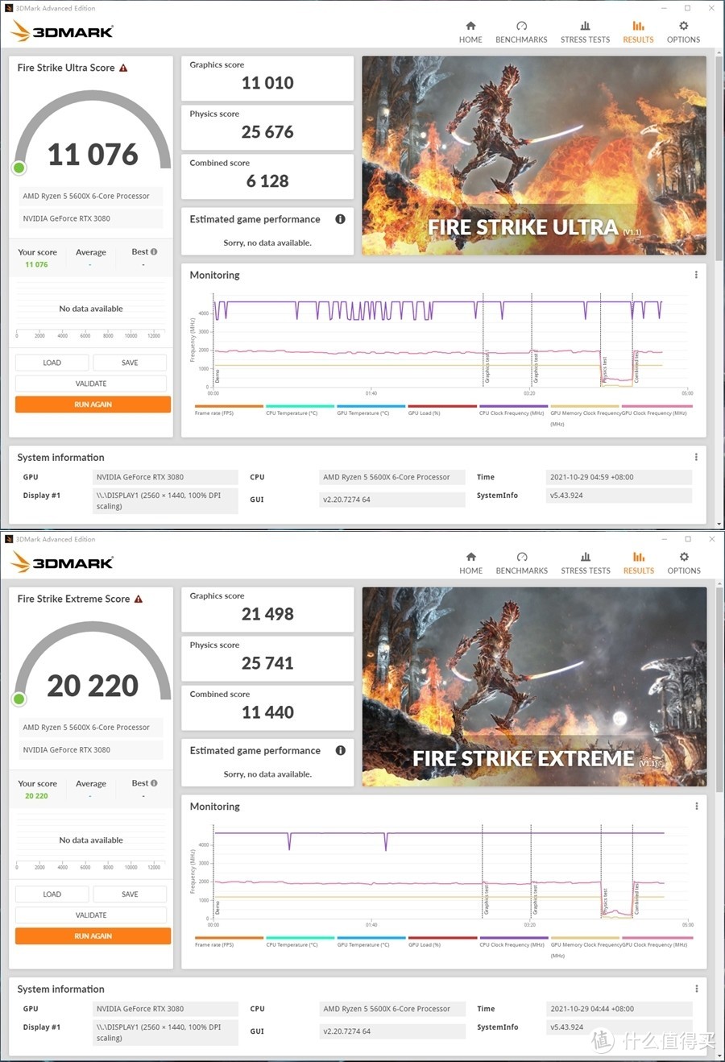This screenshot has width=725, height=1062.
Task: Click Graphics score 21 498 value
Action: click(x=267, y=614)
